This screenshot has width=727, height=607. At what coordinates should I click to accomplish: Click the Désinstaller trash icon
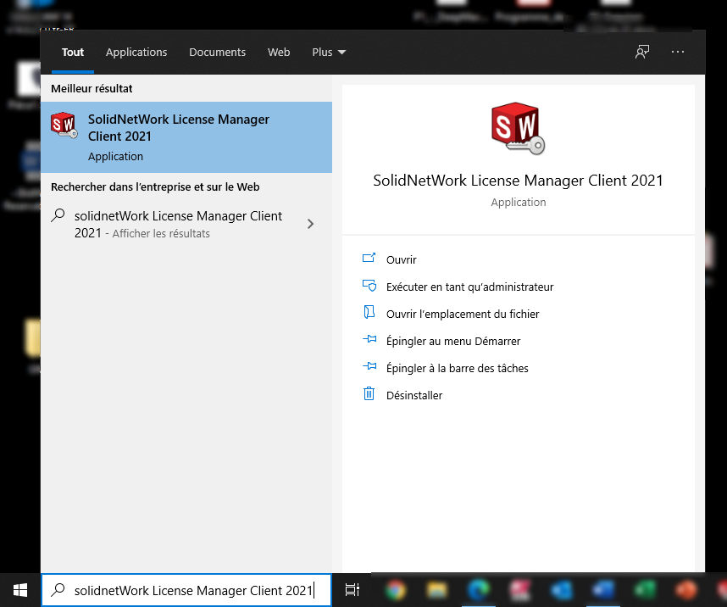tap(369, 393)
